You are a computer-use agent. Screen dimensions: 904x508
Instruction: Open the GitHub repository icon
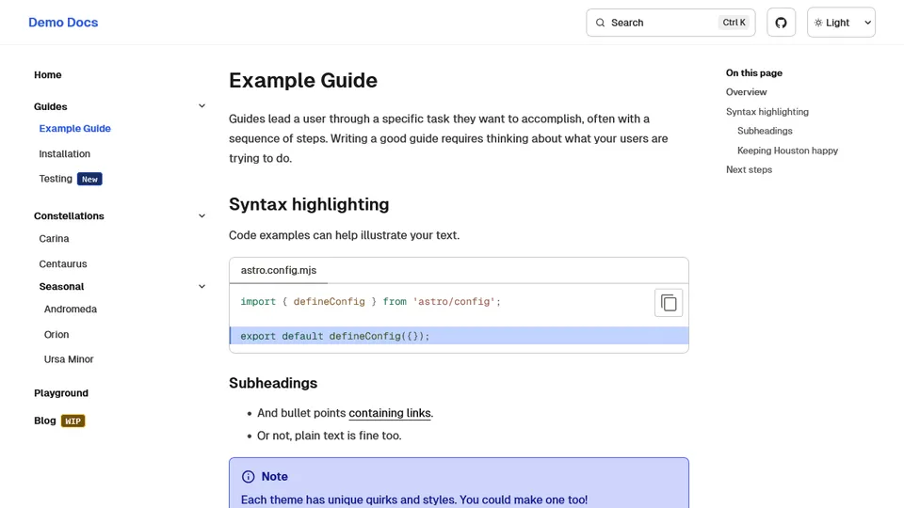pyautogui.click(x=781, y=23)
